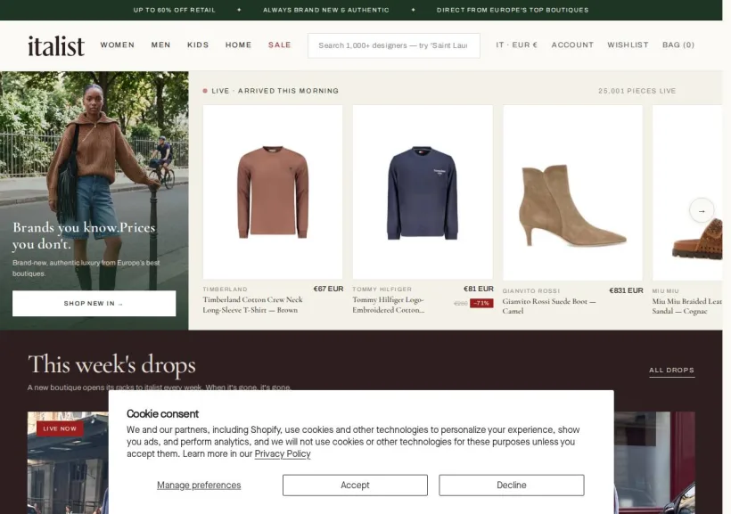Click the Up to 60% Off Retail banner text
The image size is (731, 514).
(x=175, y=10)
